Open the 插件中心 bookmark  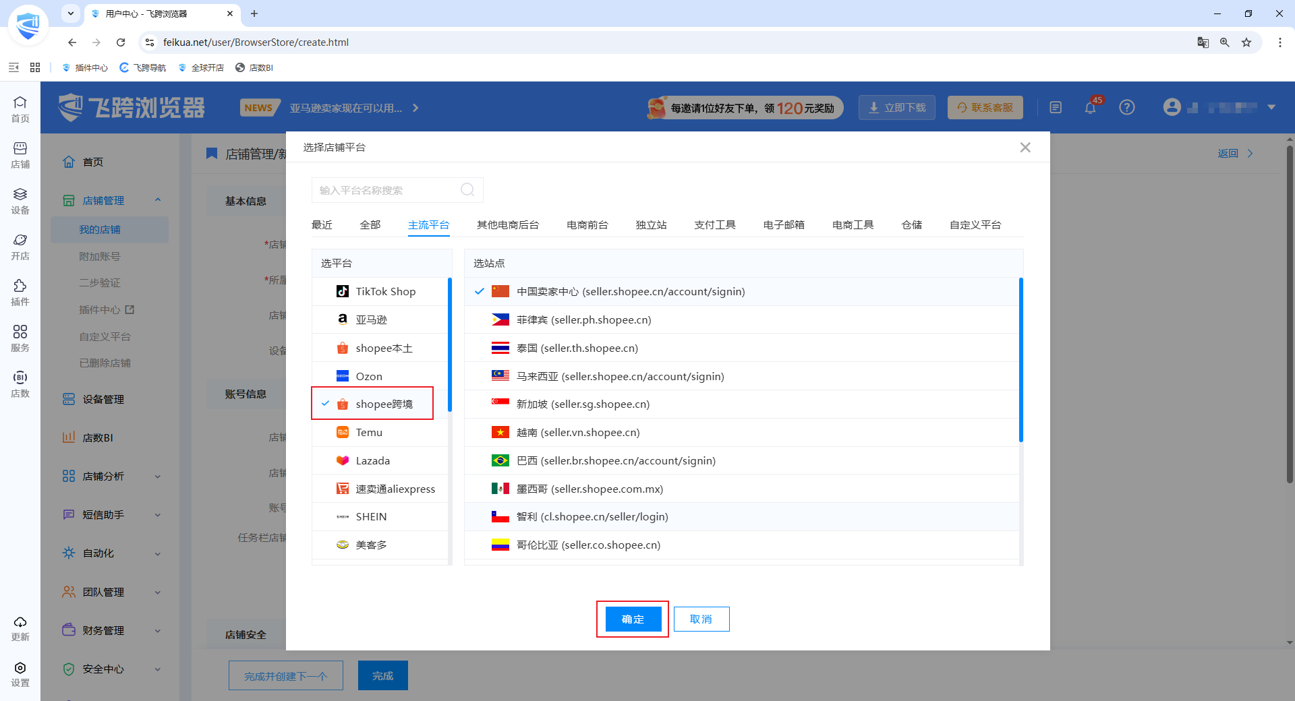(x=85, y=67)
